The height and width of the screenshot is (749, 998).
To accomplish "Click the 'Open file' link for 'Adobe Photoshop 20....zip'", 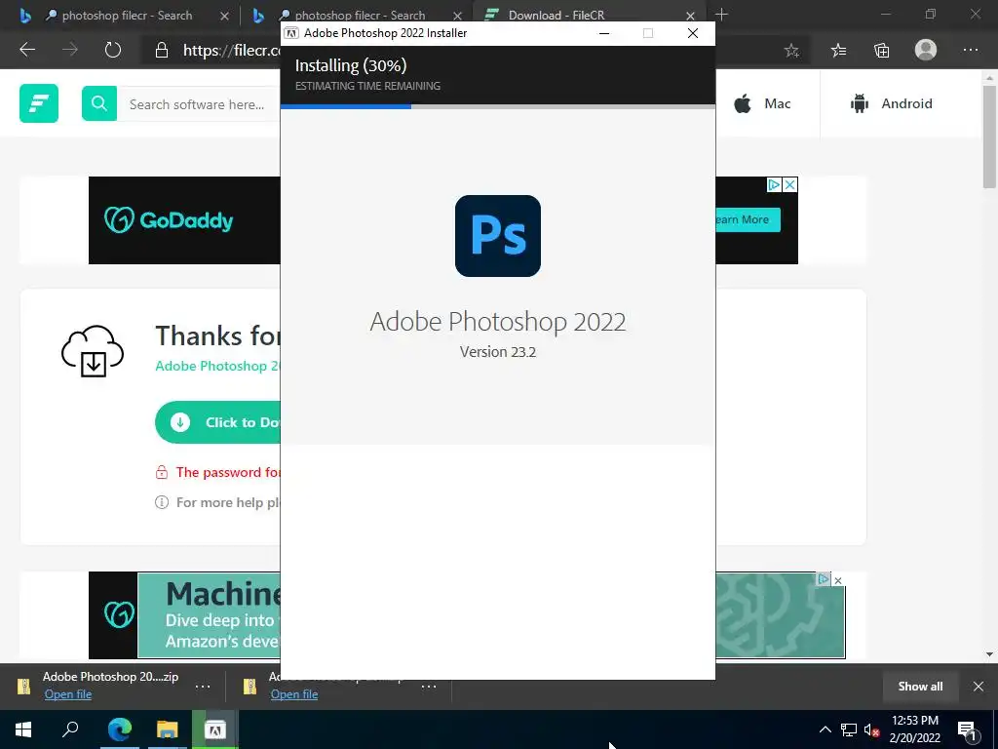I will tap(68, 694).
